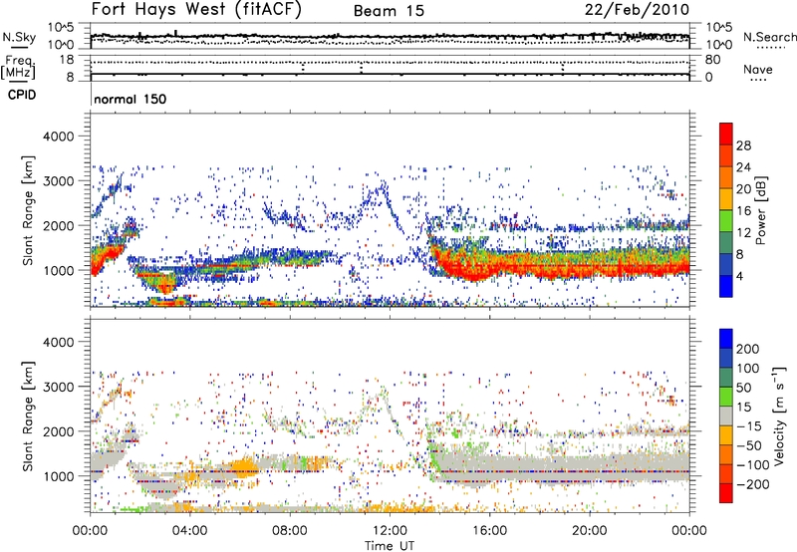Pick the blue top segment of Velocity colorbar
The height and width of the screenshot is (552, 797).
coord(726,339)
